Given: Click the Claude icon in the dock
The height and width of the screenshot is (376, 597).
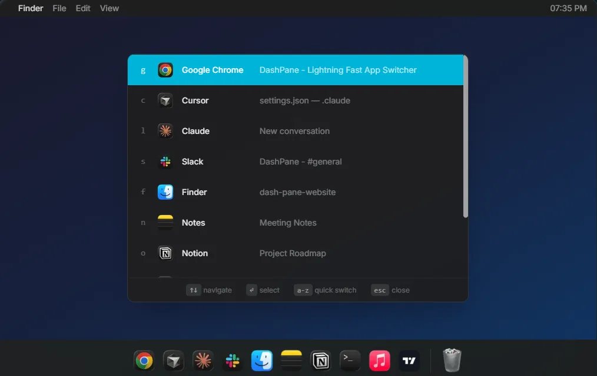Looking at the screenshot, I should [x=203, y=360].
